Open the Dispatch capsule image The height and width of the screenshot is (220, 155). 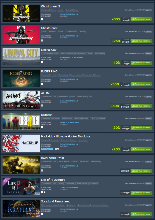click(x=21, y=122)
